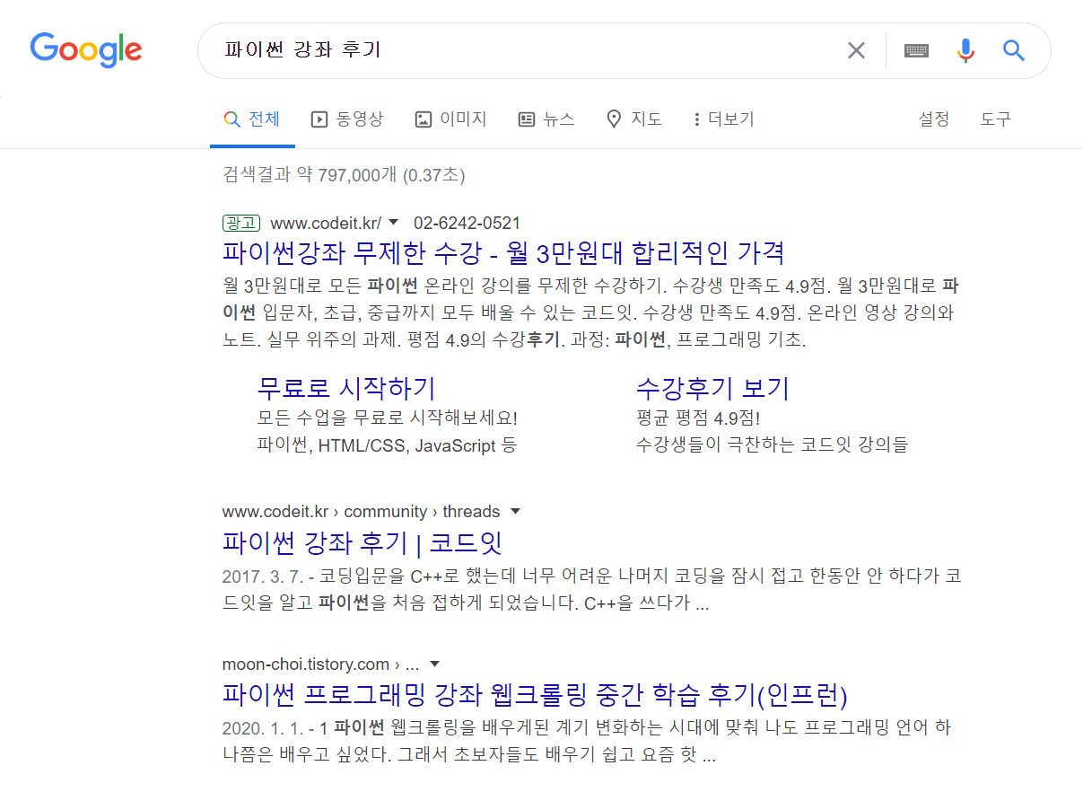
Task: Open 설정 options
Action: coord(934,119)
